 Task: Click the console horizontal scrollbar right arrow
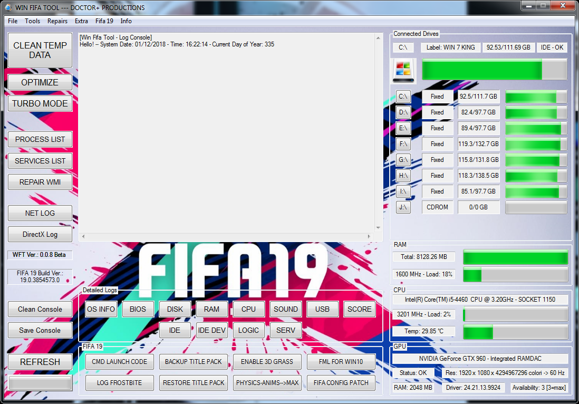click(369, 236)
